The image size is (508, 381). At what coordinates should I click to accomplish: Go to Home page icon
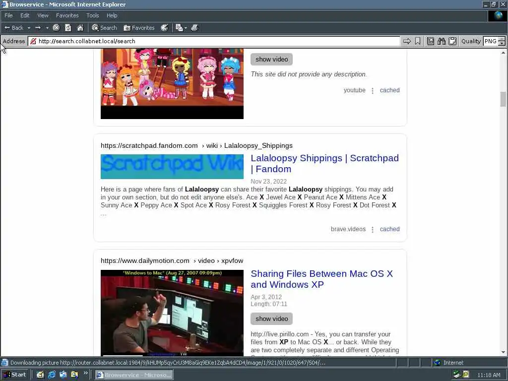click(x=80, y=28)
